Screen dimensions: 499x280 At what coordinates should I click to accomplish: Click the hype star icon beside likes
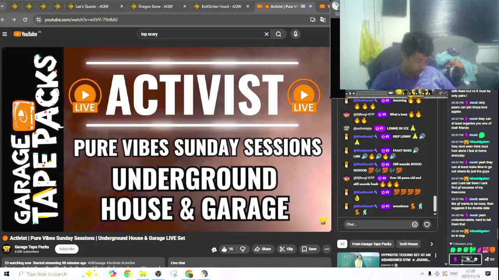point(214,249)
